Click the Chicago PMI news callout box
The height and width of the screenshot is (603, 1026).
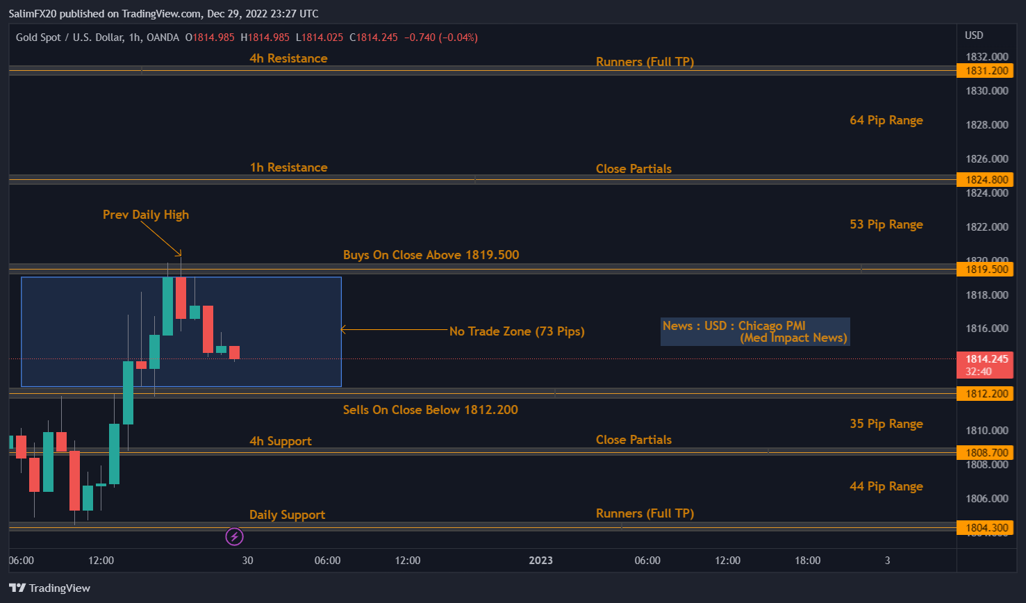[x=755, y=332]
